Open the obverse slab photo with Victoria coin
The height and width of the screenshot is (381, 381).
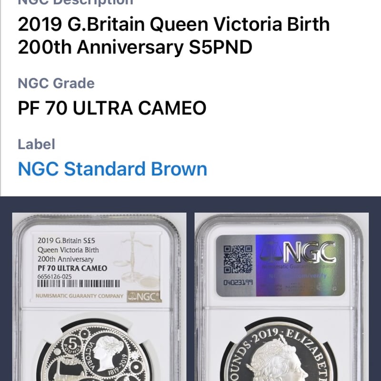click(x=100, y=297)
